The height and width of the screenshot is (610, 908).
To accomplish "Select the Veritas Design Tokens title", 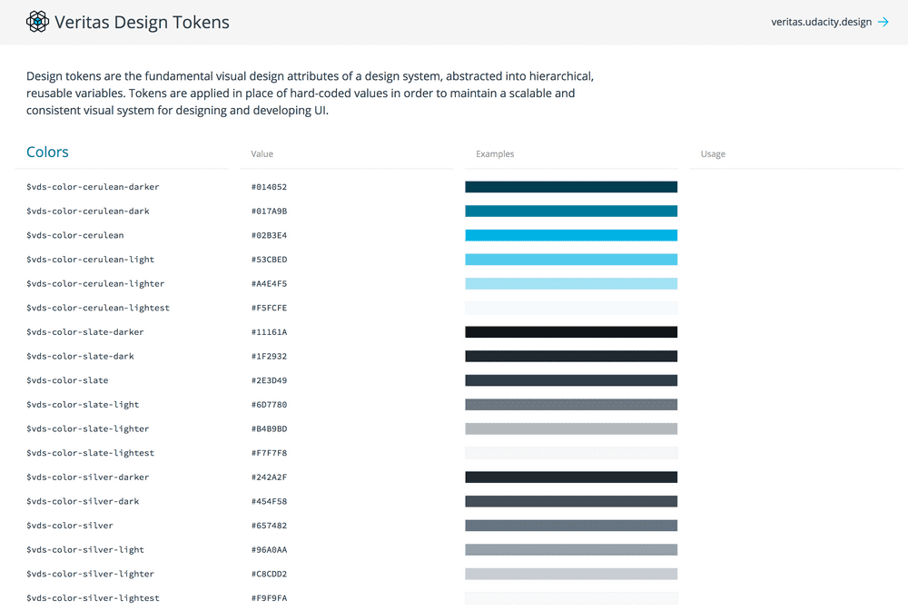I will [x=143, y=21].
